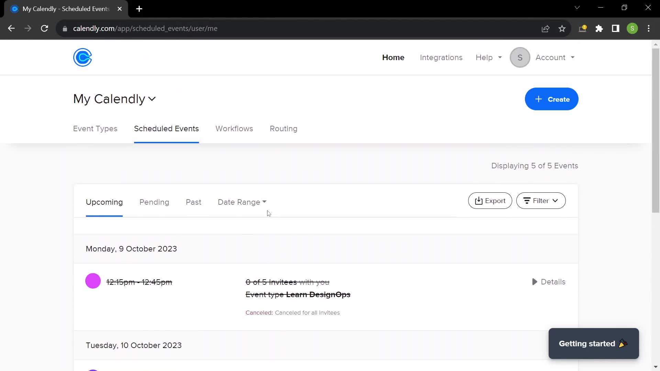Click the Details arrow icon
Image resolution: width=660 pixels, height=371 pixels.
pos(535,282)
